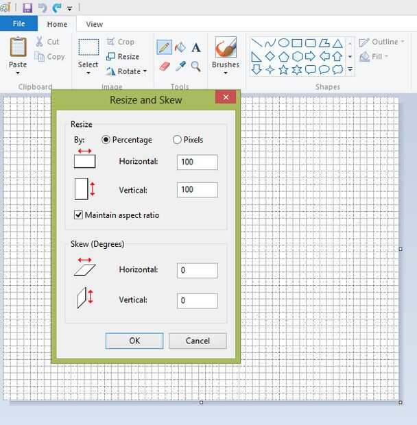Select the Rectangle shape
Image resolution: width=417 pixels, height=425 pixels.
coord(297,42)
